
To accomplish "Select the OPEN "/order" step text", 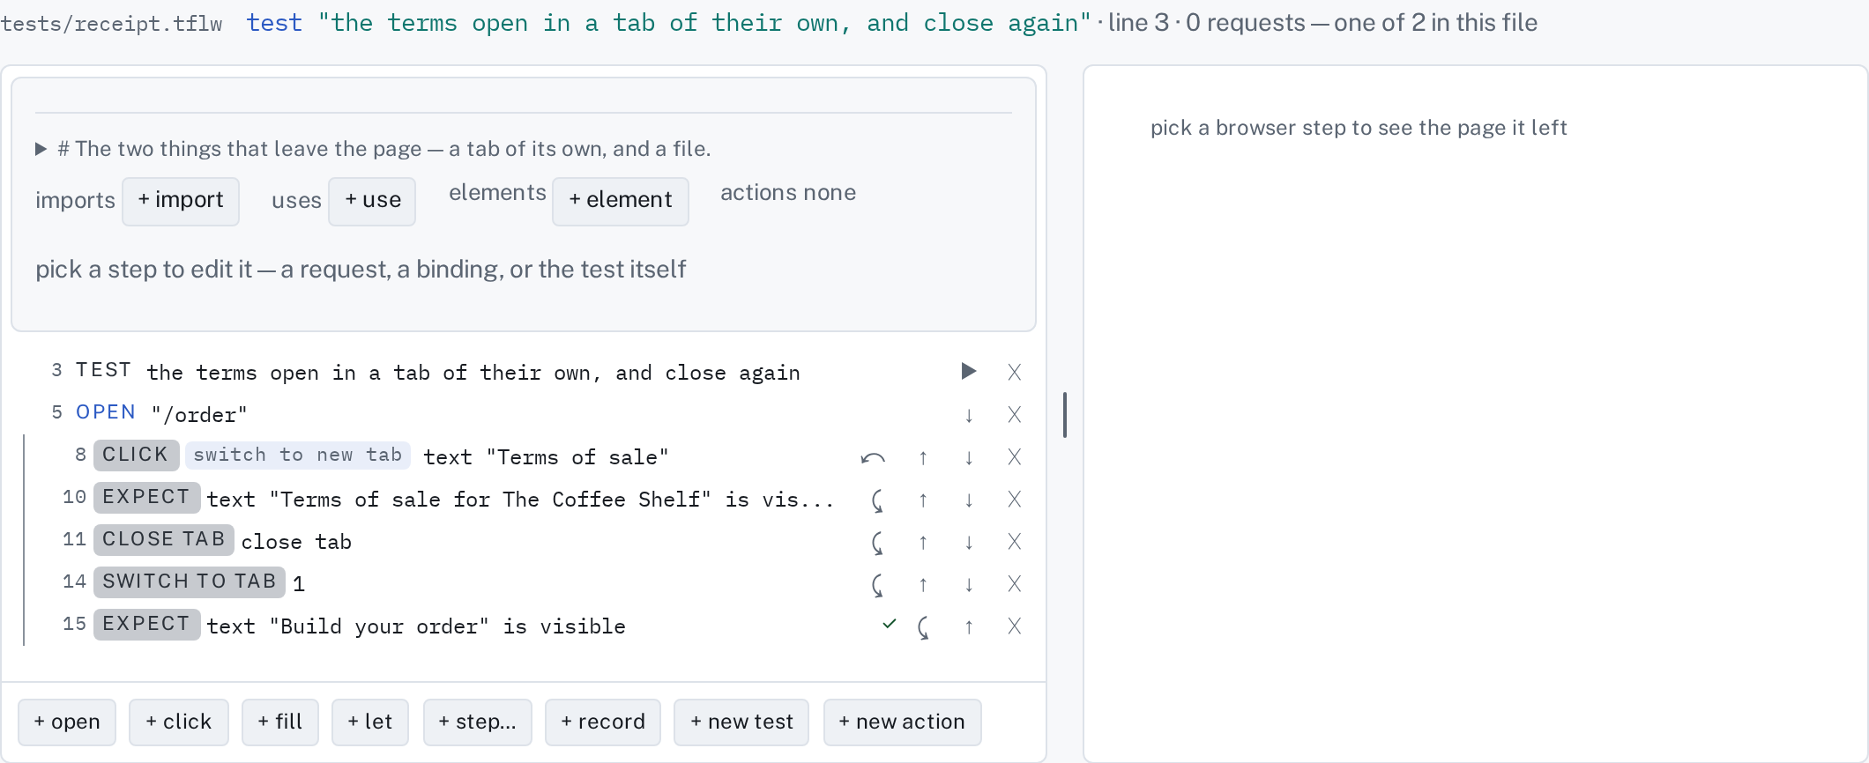I will pos(199,415).
